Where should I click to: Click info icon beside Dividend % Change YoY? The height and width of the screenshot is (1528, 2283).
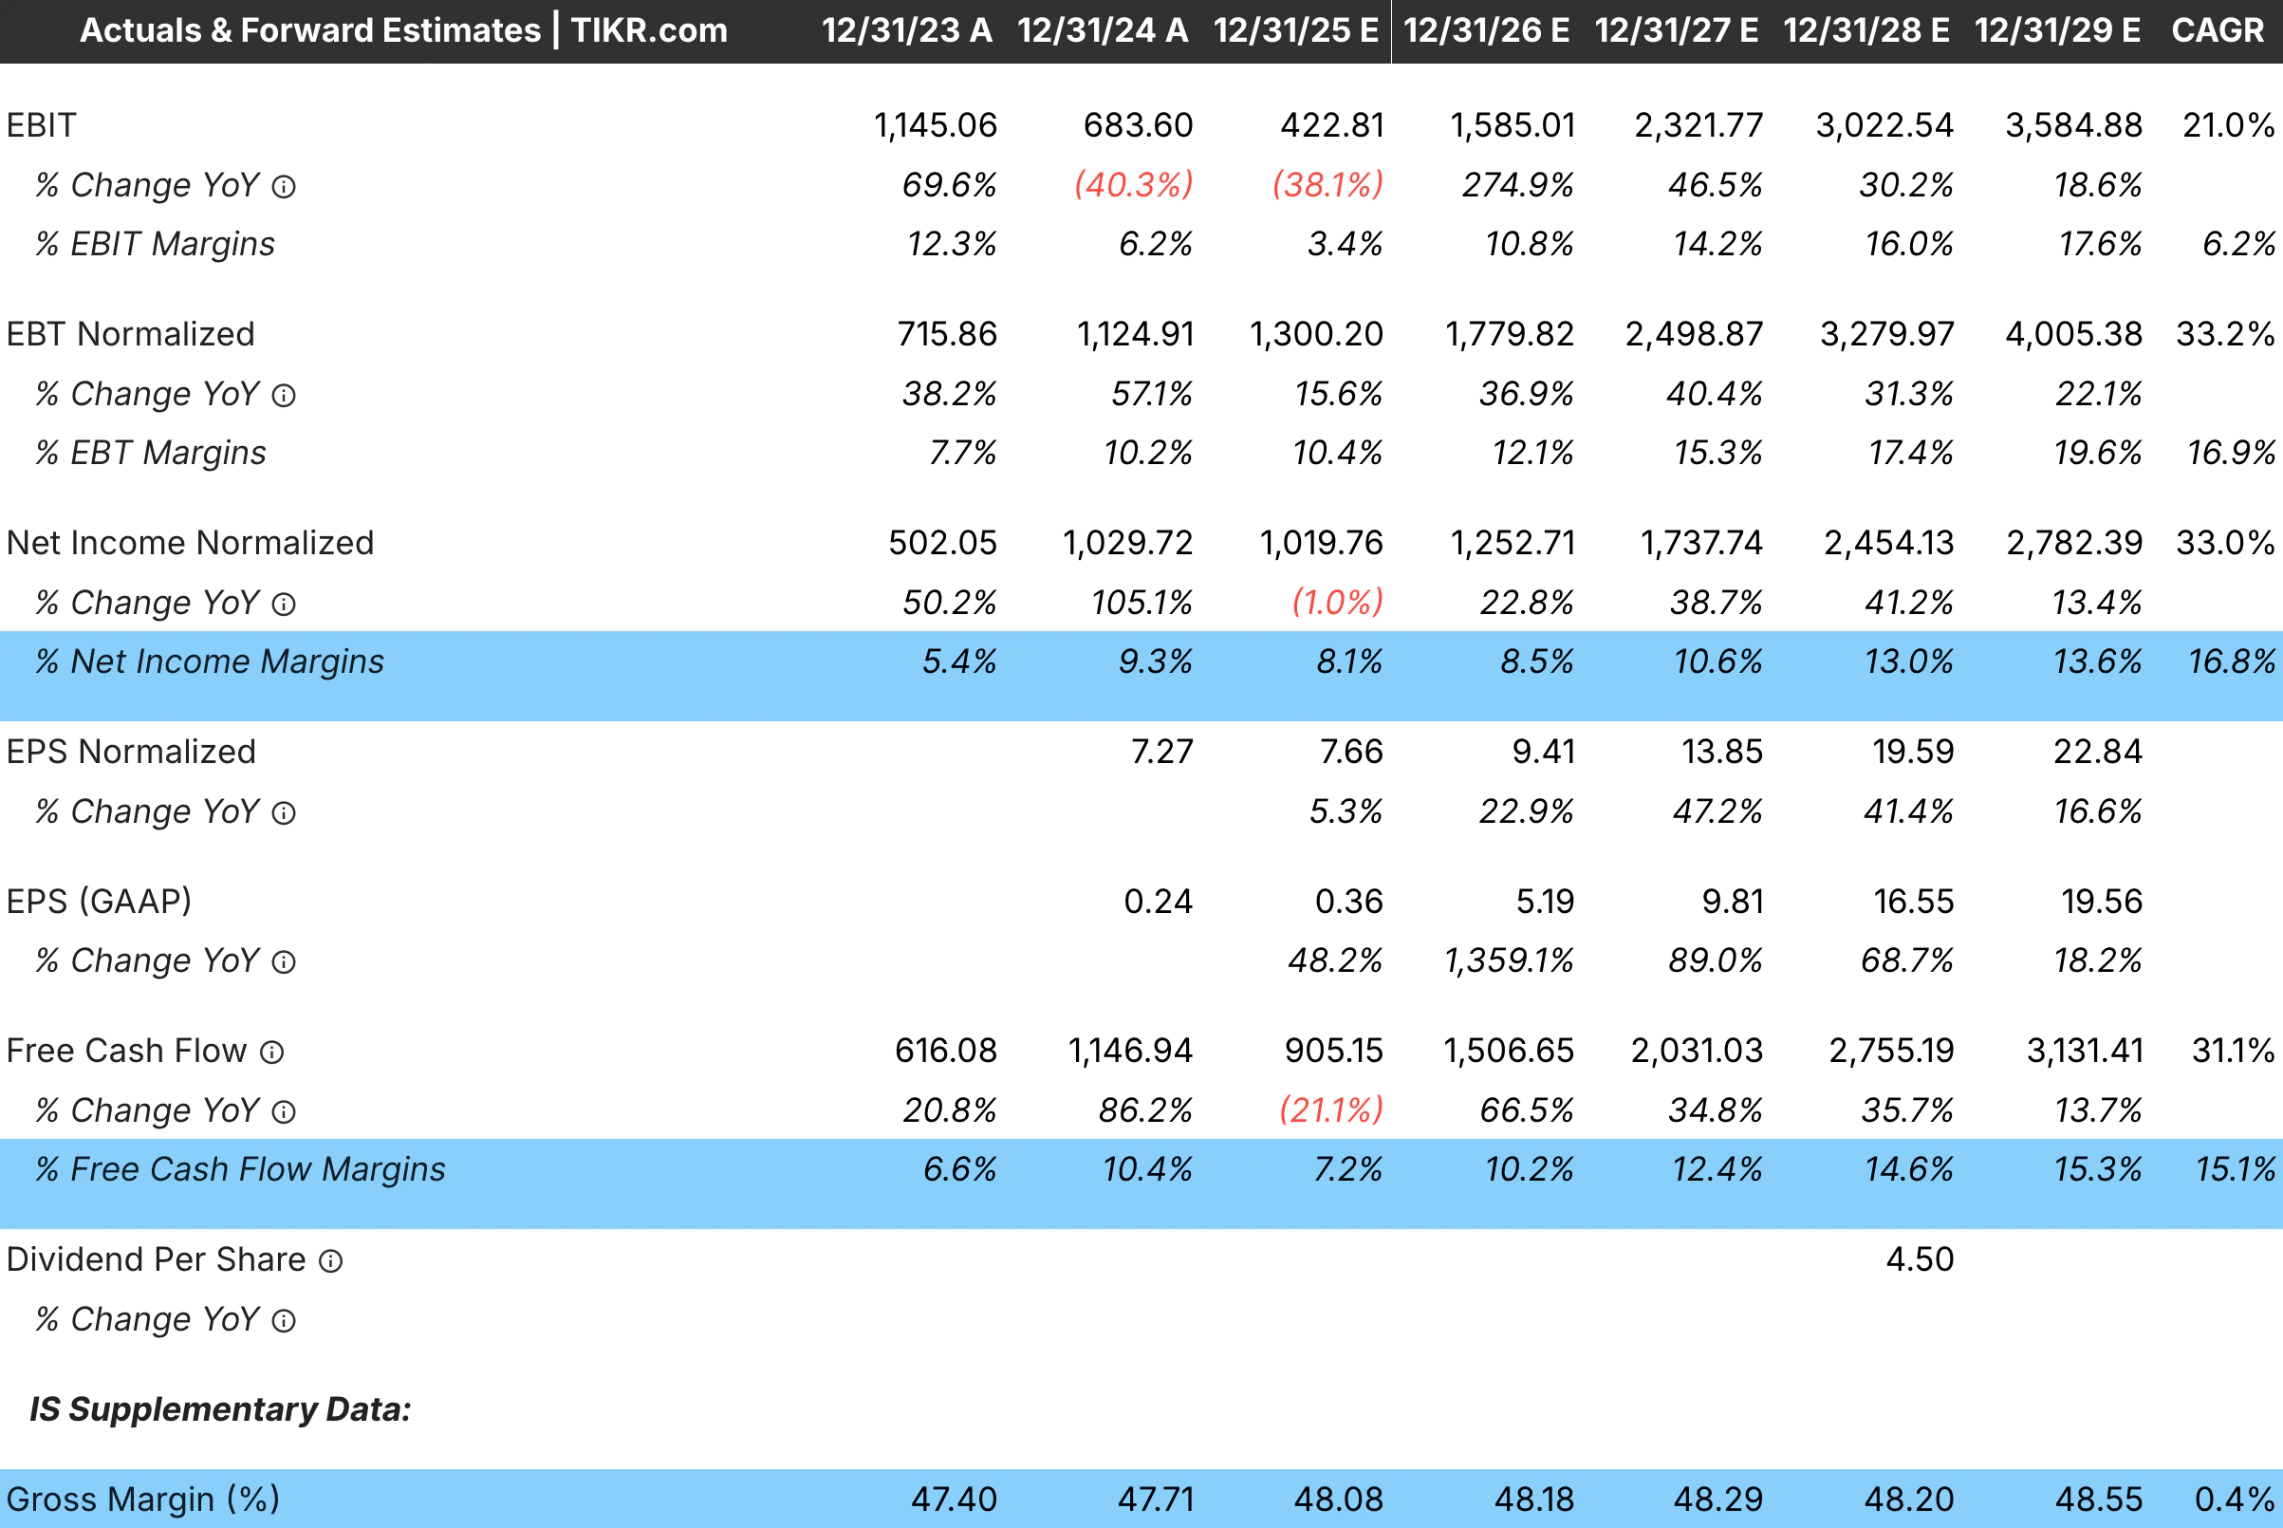pyautogui.click(x=284, y=1320)
